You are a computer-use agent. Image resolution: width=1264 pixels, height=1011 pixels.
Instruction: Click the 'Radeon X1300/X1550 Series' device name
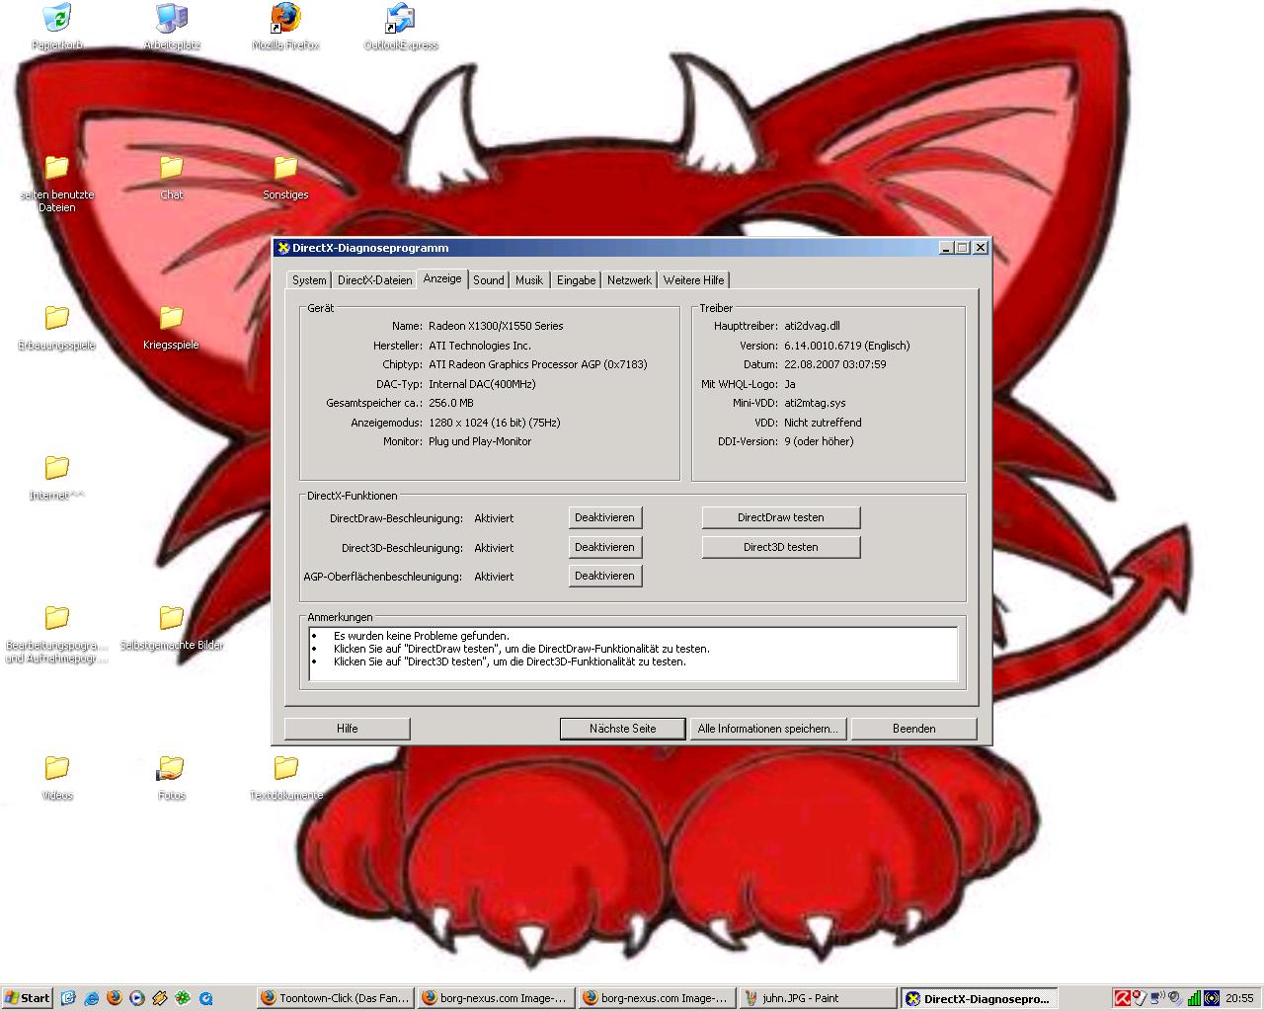[x=496, y=326]
